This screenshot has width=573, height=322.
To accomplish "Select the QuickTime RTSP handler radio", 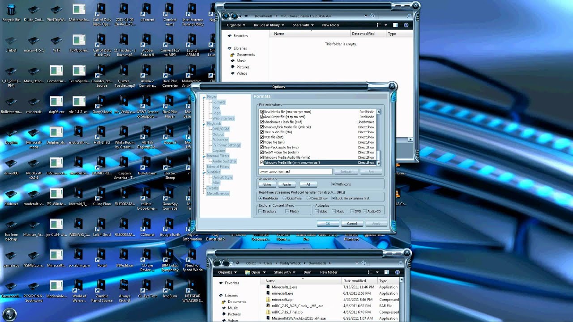I will [284, 198].
